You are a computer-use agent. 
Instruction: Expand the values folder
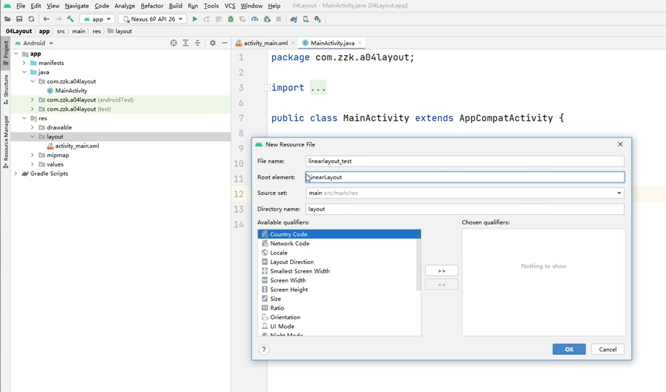point(32,164)
